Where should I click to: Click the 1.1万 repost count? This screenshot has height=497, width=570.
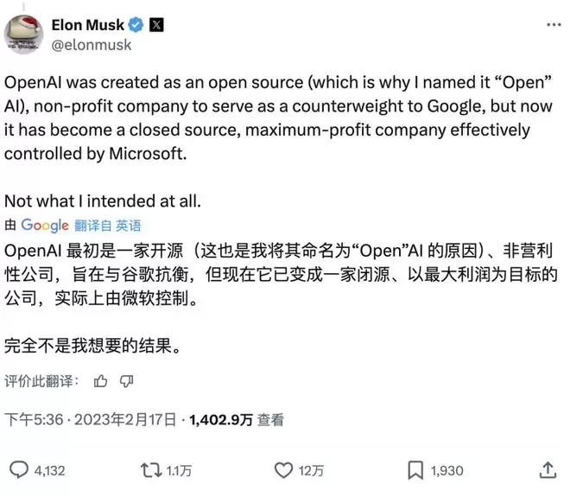pos(180,471)
